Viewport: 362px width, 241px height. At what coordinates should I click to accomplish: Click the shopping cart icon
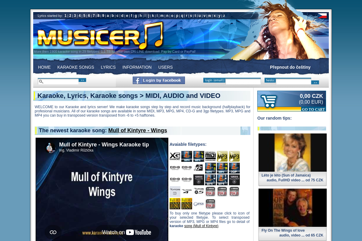tap(269, 101)
